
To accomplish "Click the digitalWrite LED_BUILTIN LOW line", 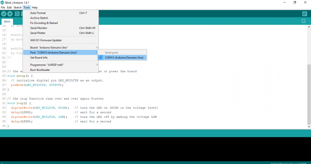I will [x=39, y=117].
